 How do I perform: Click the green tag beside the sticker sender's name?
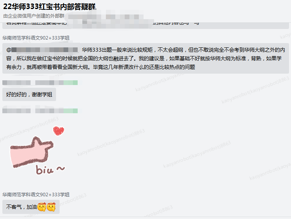(71, 111)
